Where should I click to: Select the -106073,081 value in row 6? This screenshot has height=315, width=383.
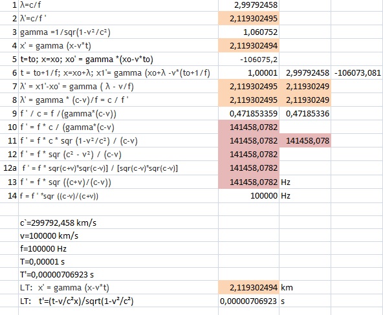(x=357, y=73)
